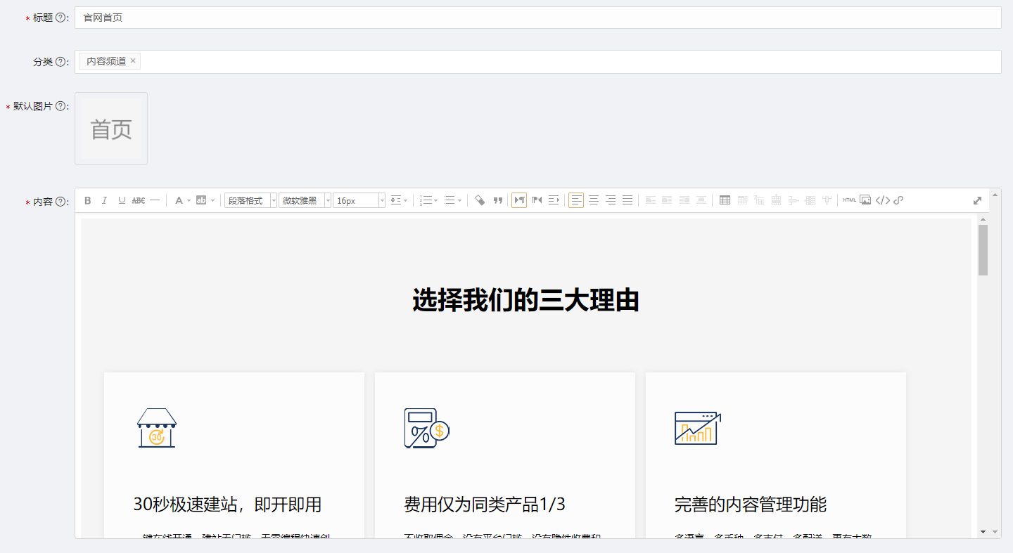
Task: Toggle bold formatting in the editor toolbar
Action: coord(88,200)
